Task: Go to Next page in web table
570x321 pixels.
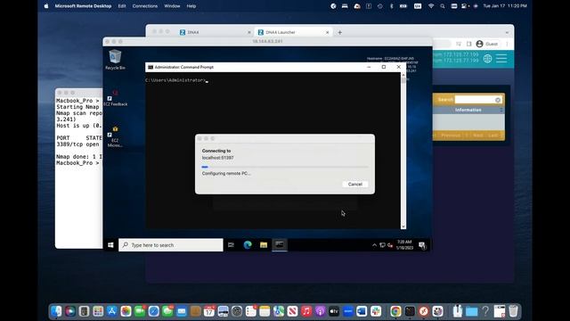Action: [478, 136]
